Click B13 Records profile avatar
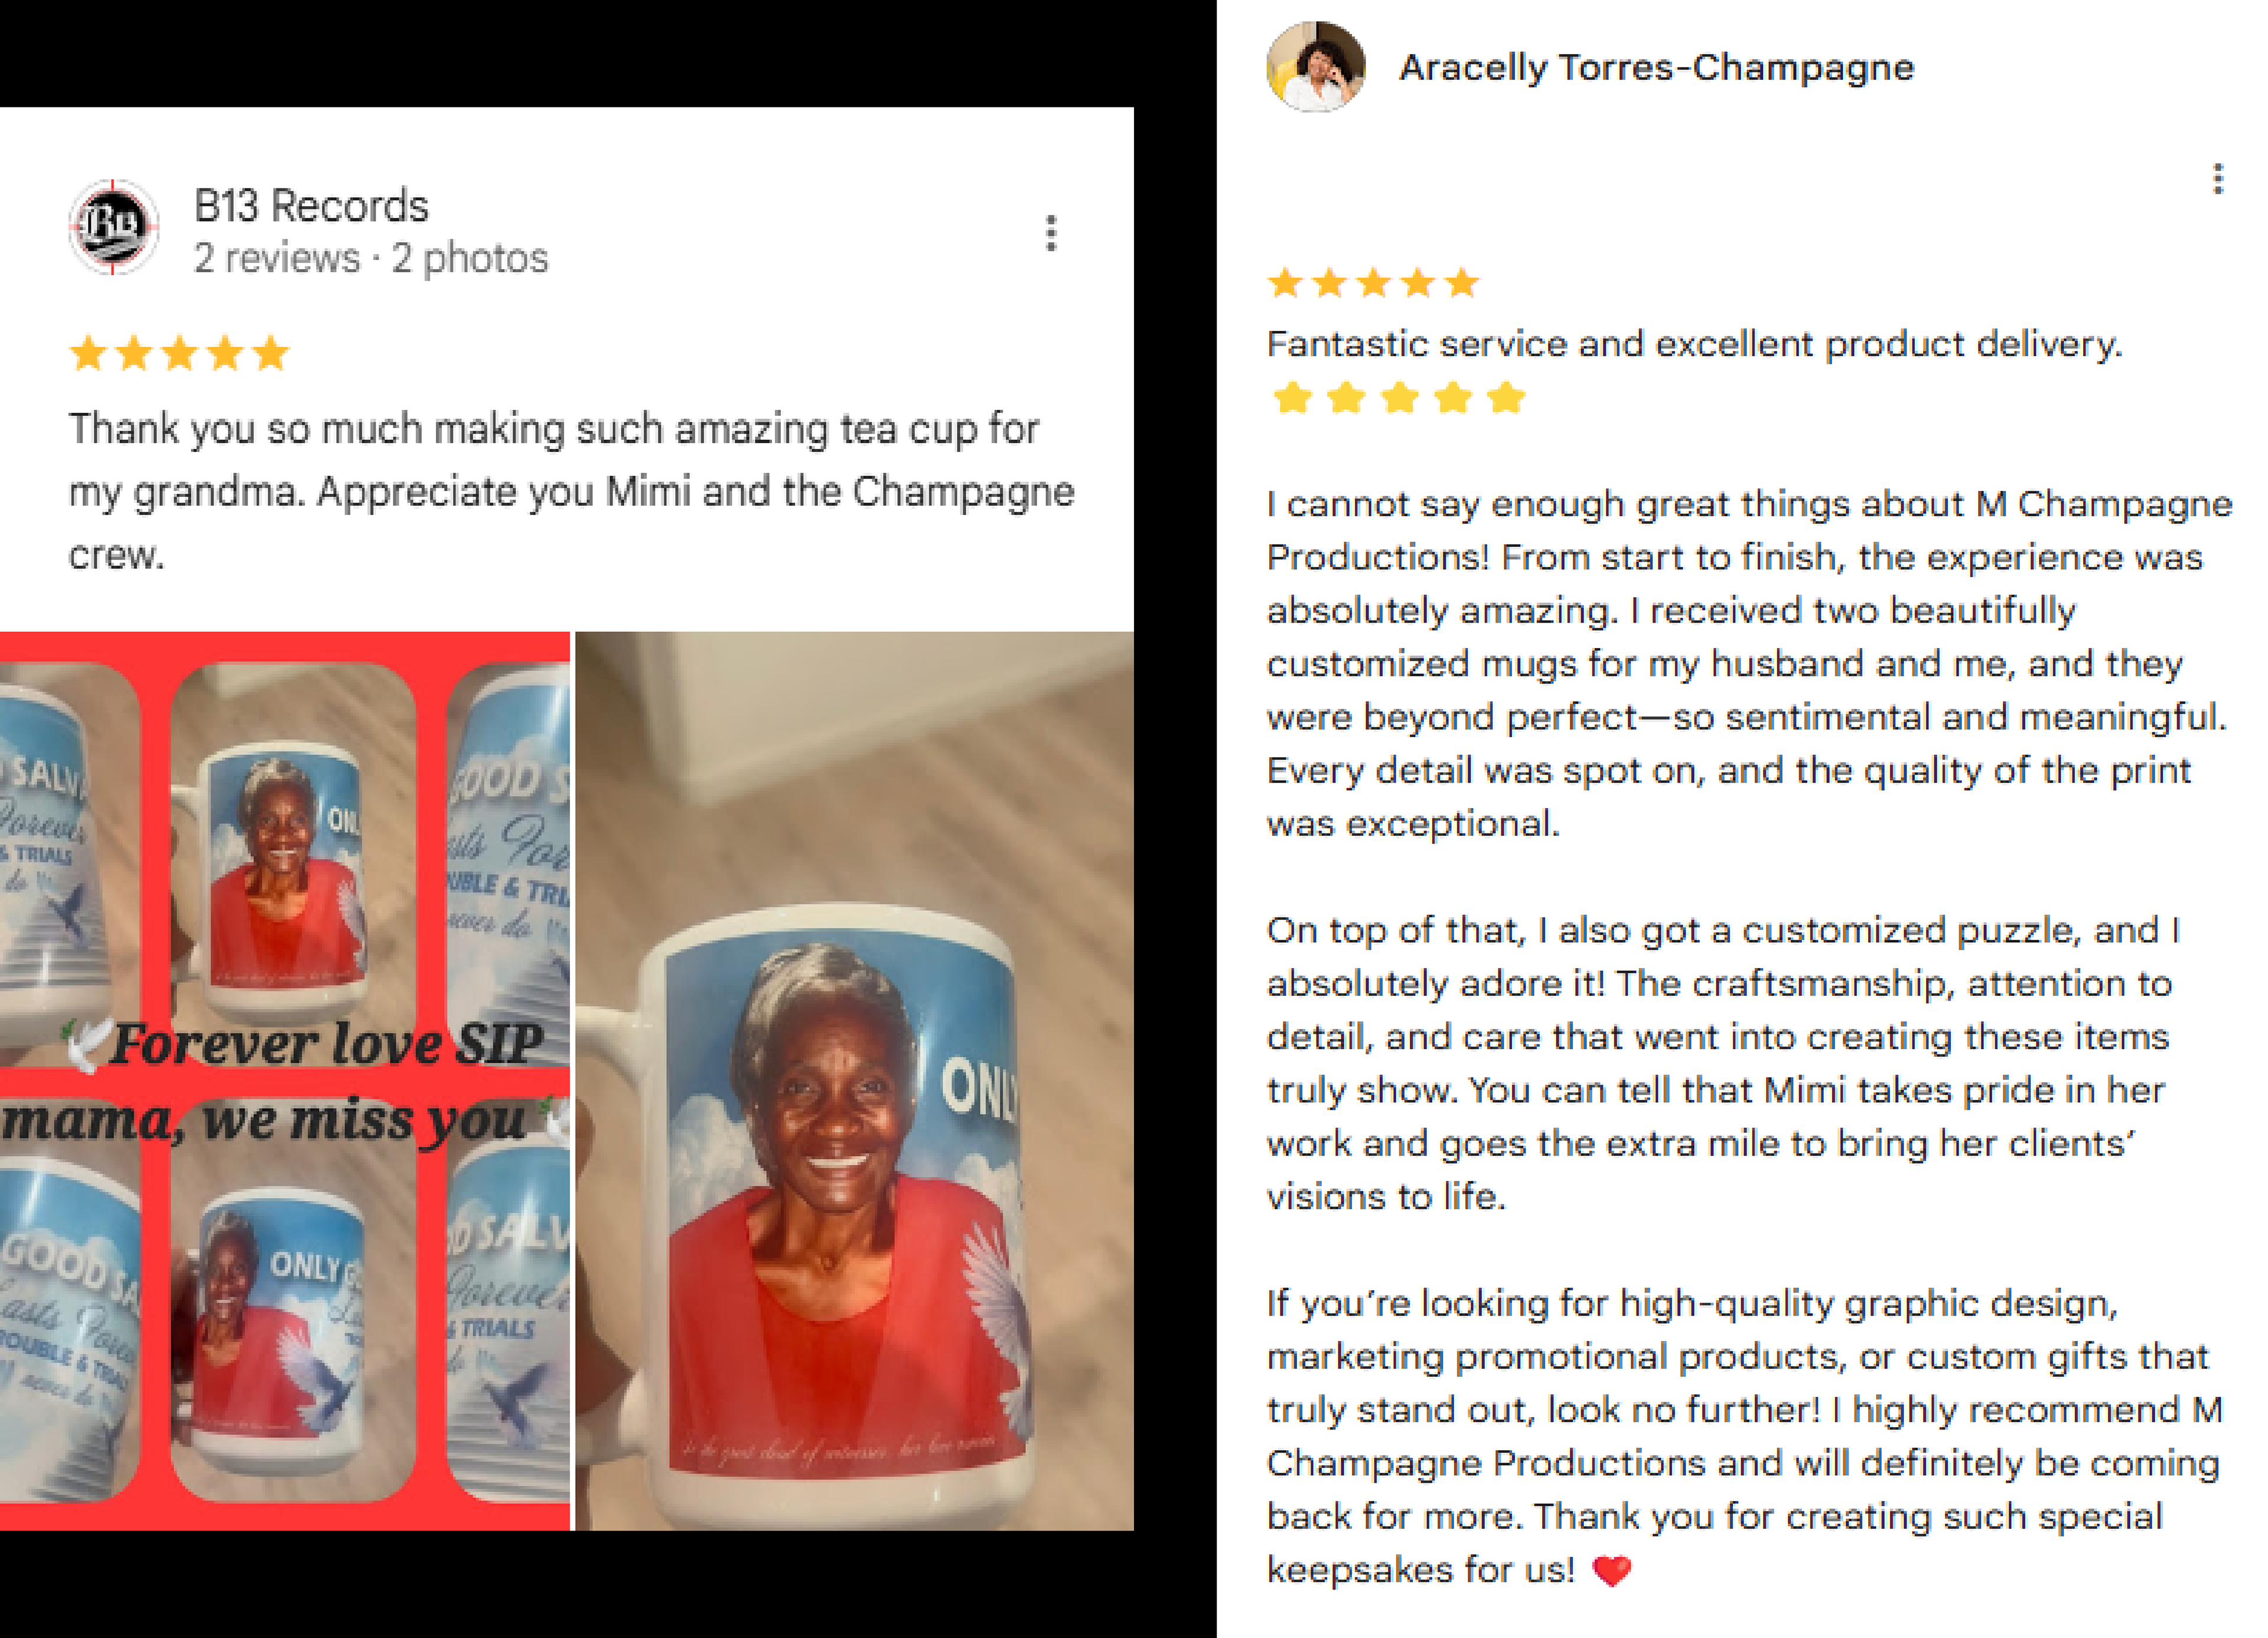2268x1638 pixels. [113, 227]
